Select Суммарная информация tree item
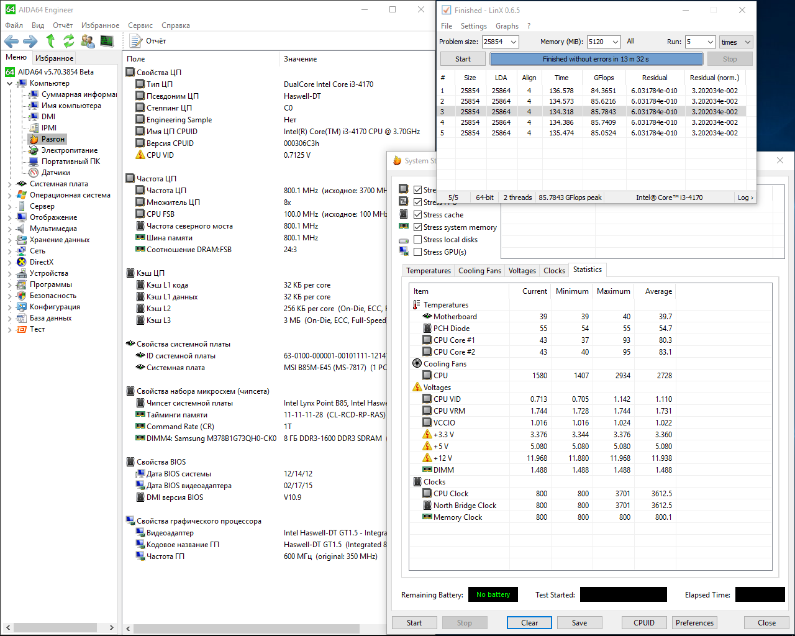This screenshot has width=795, height=636. point(73,94)
